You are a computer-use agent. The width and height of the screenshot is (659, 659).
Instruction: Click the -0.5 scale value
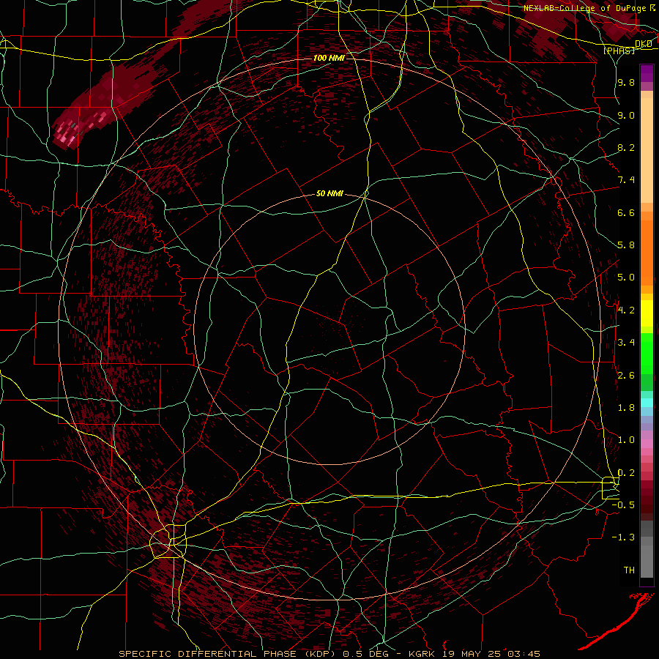pyautogui.click(x=623, y=505)
